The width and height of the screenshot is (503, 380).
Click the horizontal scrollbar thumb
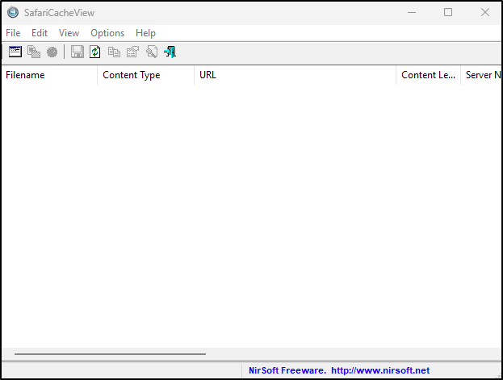pos(110,354)
